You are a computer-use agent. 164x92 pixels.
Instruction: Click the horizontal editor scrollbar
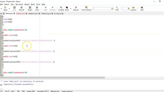tap(52, 77)
